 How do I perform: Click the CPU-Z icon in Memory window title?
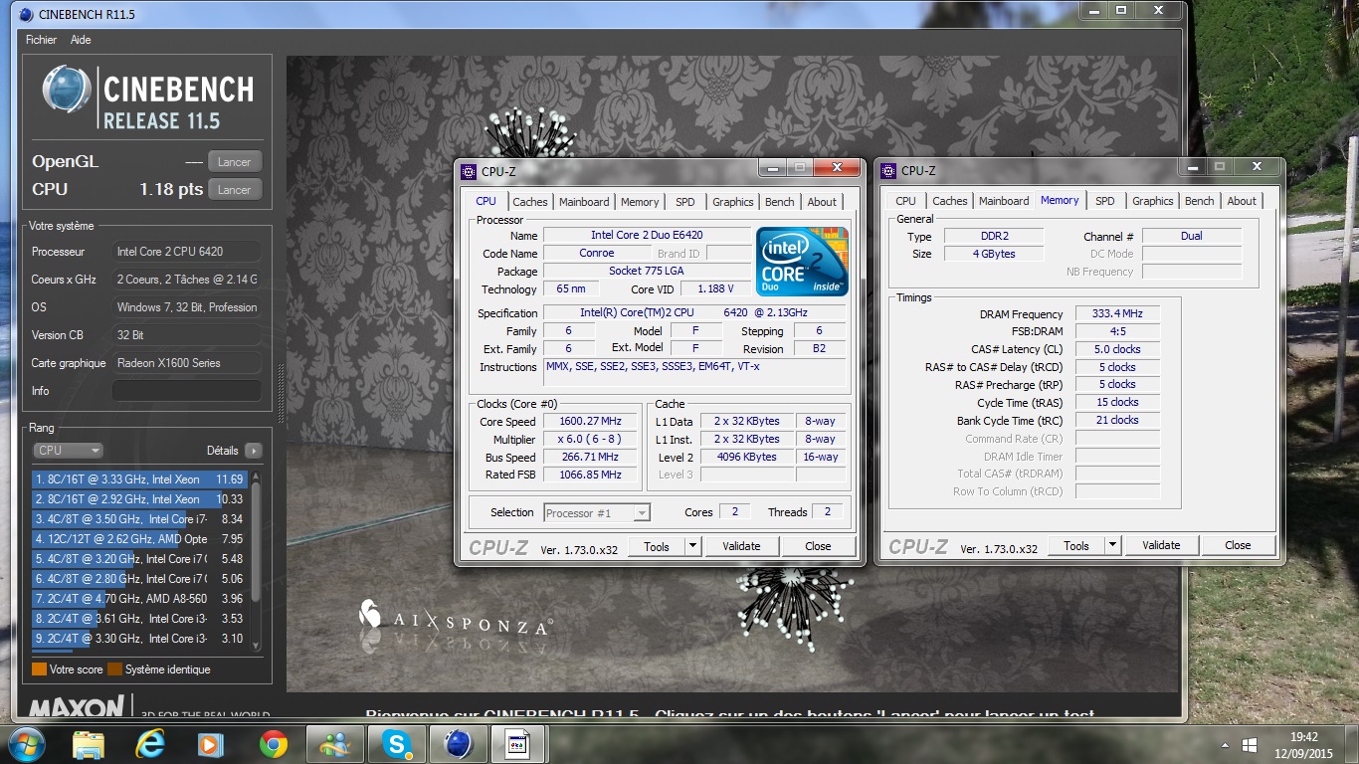(x=888, y=171)
